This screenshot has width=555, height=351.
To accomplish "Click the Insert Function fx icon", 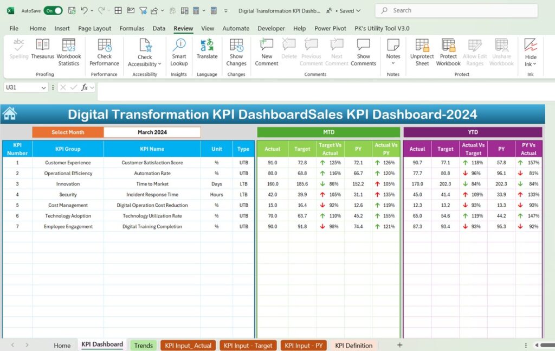I will pyautogui.click(x=84, y=87).
